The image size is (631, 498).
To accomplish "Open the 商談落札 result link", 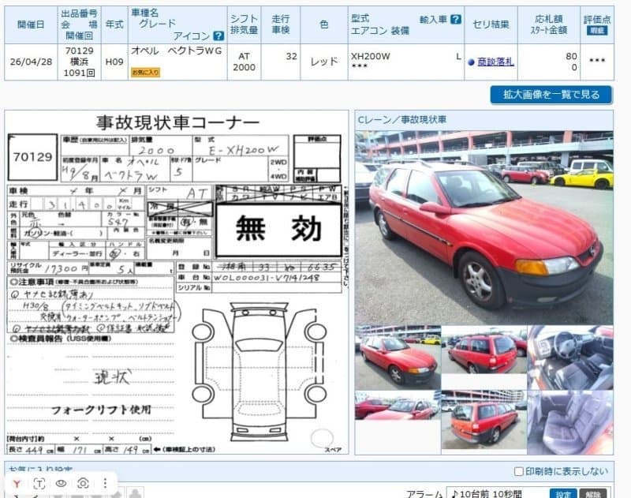I will tap(495, 62).
